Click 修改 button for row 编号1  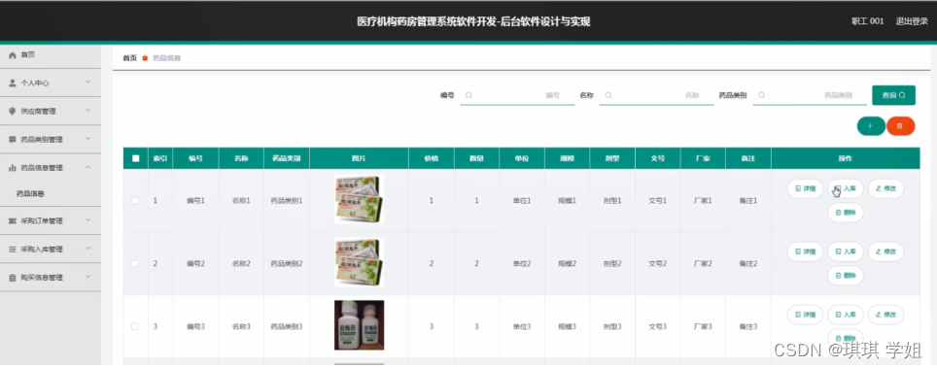click(885, 188)
